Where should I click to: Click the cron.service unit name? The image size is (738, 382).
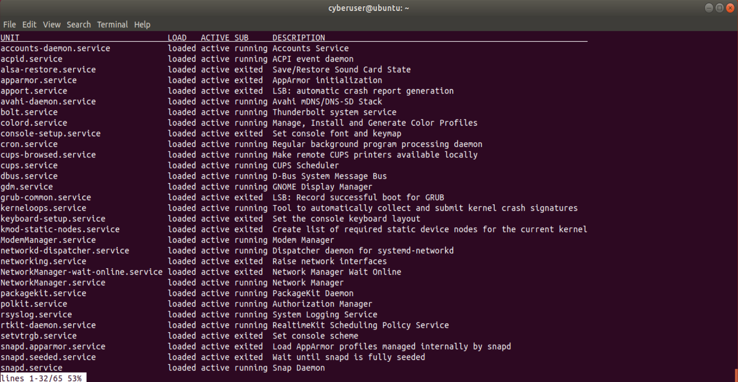click(x=29, y=144)
